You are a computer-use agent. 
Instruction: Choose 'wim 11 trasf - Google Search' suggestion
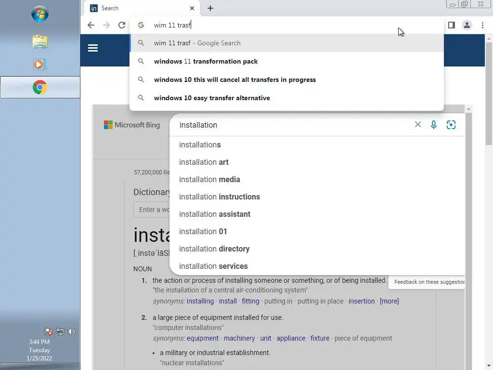click(287, 43)
